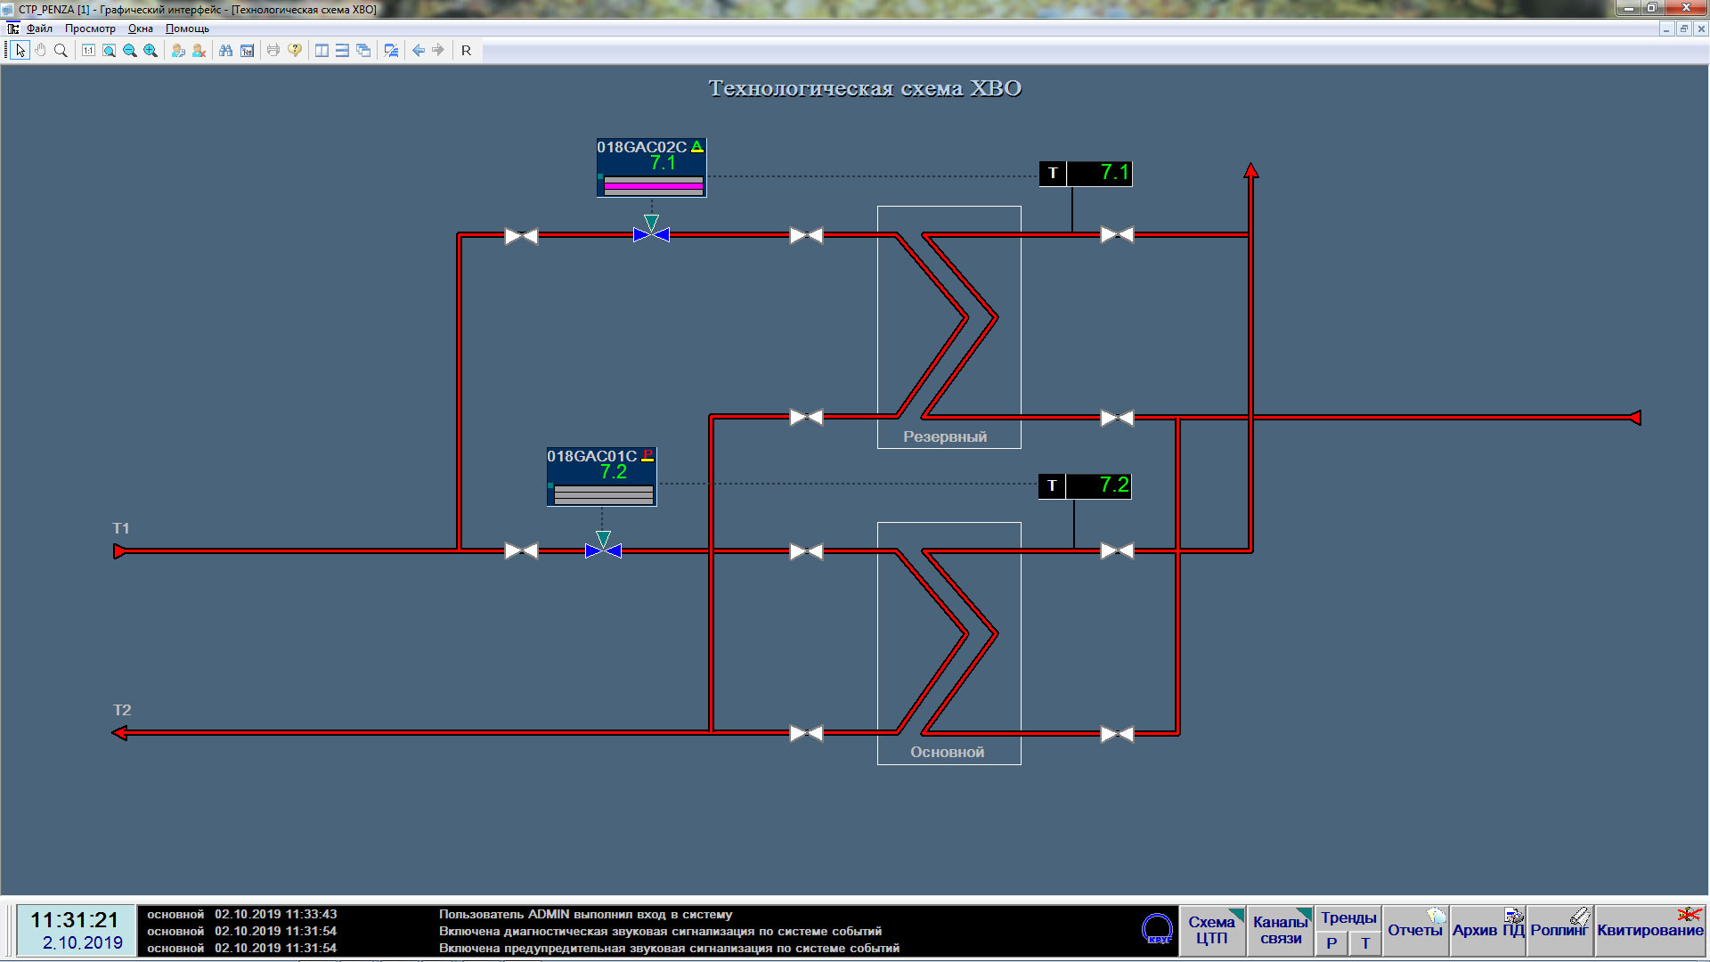Click the zoom-to-window fit icon
The height and width of the screenshot is (962, 1710).
click(x=109, y=51)
